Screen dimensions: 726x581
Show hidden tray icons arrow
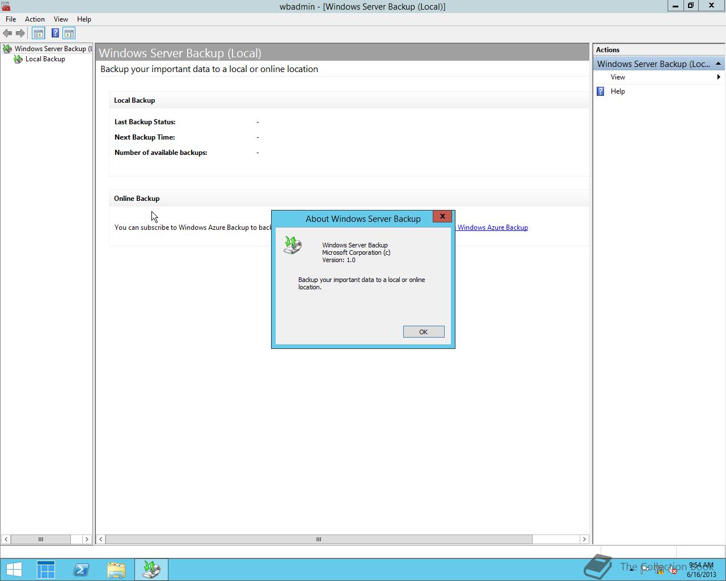631,570
